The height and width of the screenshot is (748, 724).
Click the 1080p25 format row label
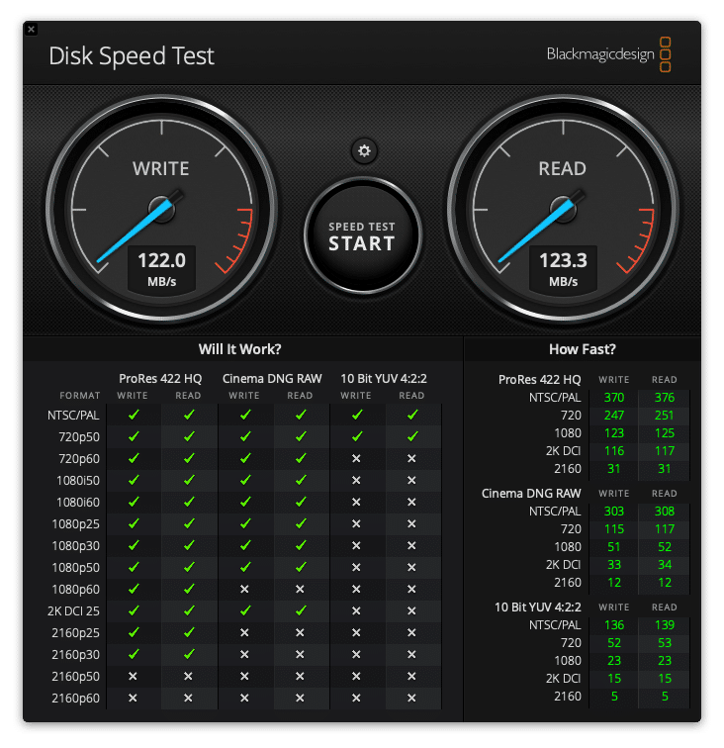[76, 524]
